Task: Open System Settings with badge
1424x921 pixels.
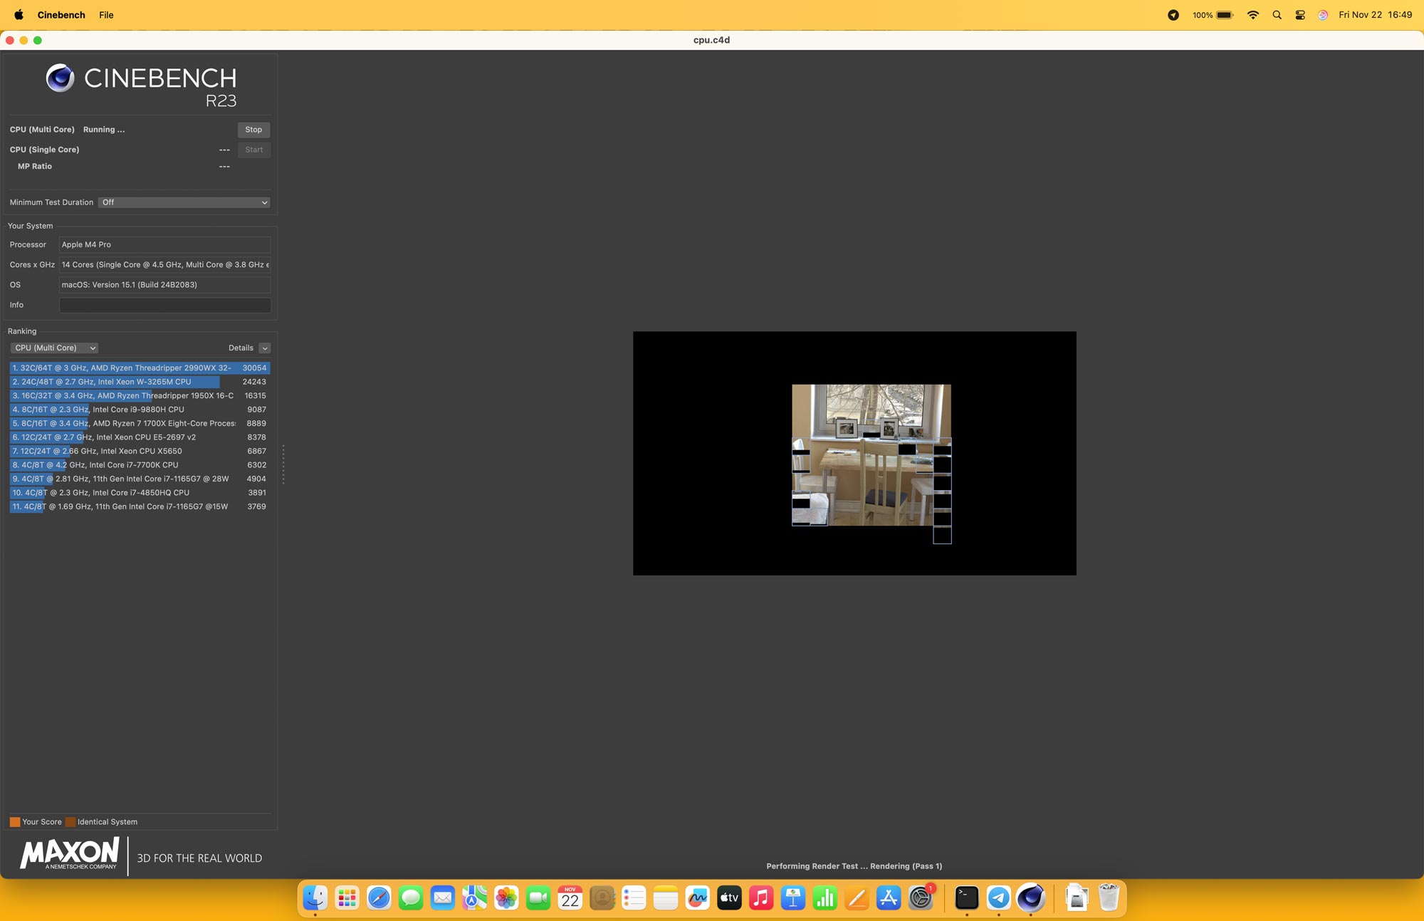Action: click(x=921, y=897)
